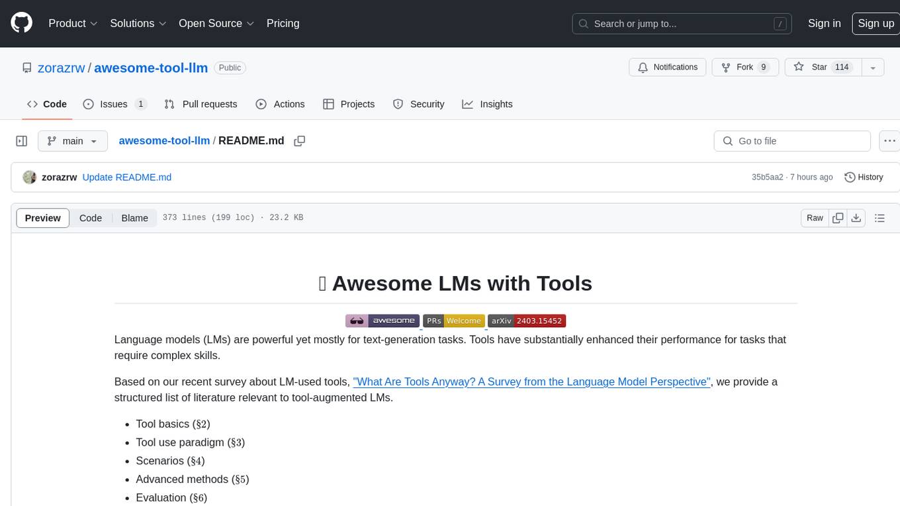Click the Evaluation list item

point(171,498)
